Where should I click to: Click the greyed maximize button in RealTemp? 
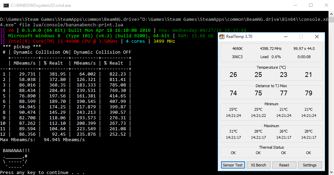pos(301,37)
